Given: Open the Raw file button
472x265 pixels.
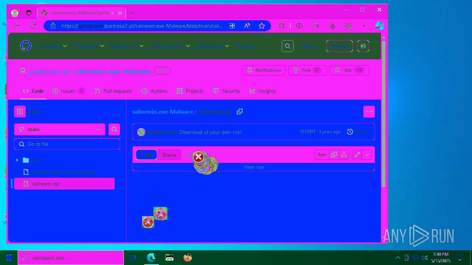Looking at the screenshot, I should click(322, 155).
